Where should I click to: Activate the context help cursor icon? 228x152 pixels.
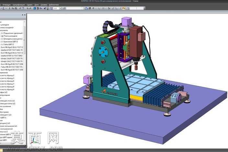tap(45, 8)
